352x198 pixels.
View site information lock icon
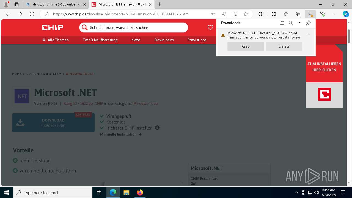coord(47,14)
